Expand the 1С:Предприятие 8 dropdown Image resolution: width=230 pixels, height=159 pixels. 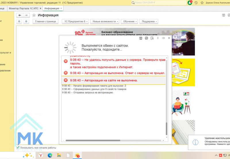75,21
